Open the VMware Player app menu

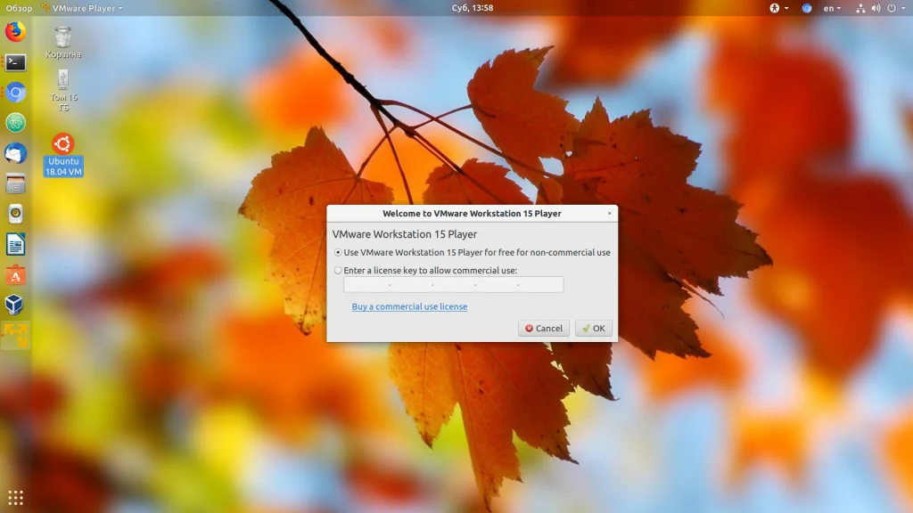point(82,8)
